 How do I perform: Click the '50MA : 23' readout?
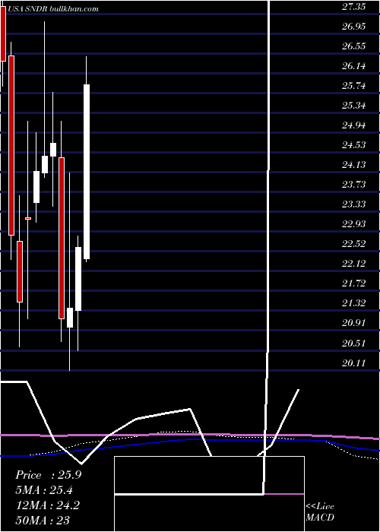pos(43,520)
